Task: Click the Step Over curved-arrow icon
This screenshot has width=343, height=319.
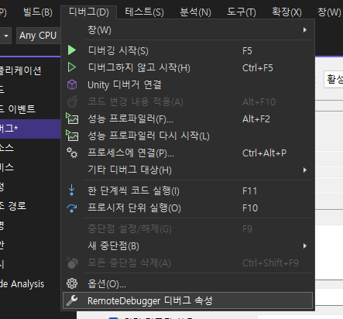Action: tap(72, 208)
